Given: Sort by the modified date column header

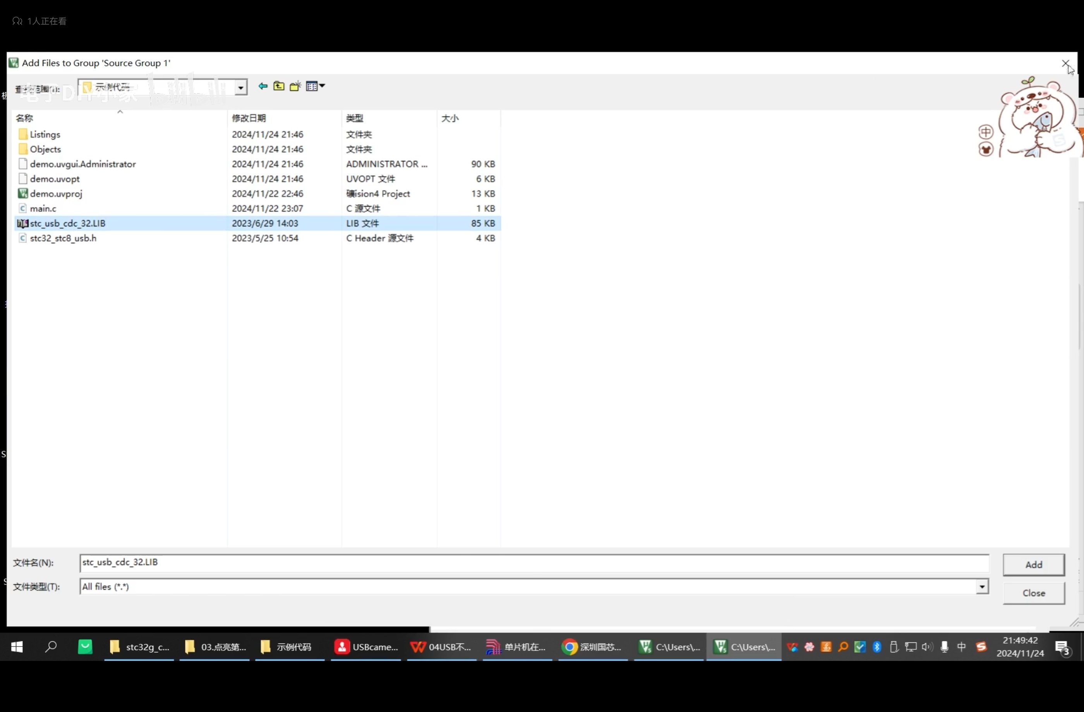Looking at the screenshot, I should click(249, 118).
